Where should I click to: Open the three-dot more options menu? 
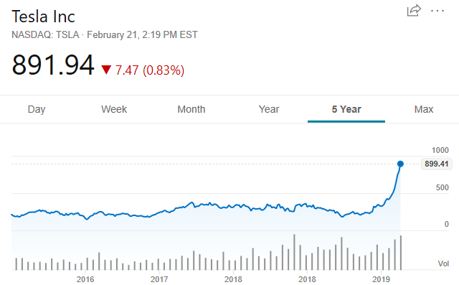(437, 11)
